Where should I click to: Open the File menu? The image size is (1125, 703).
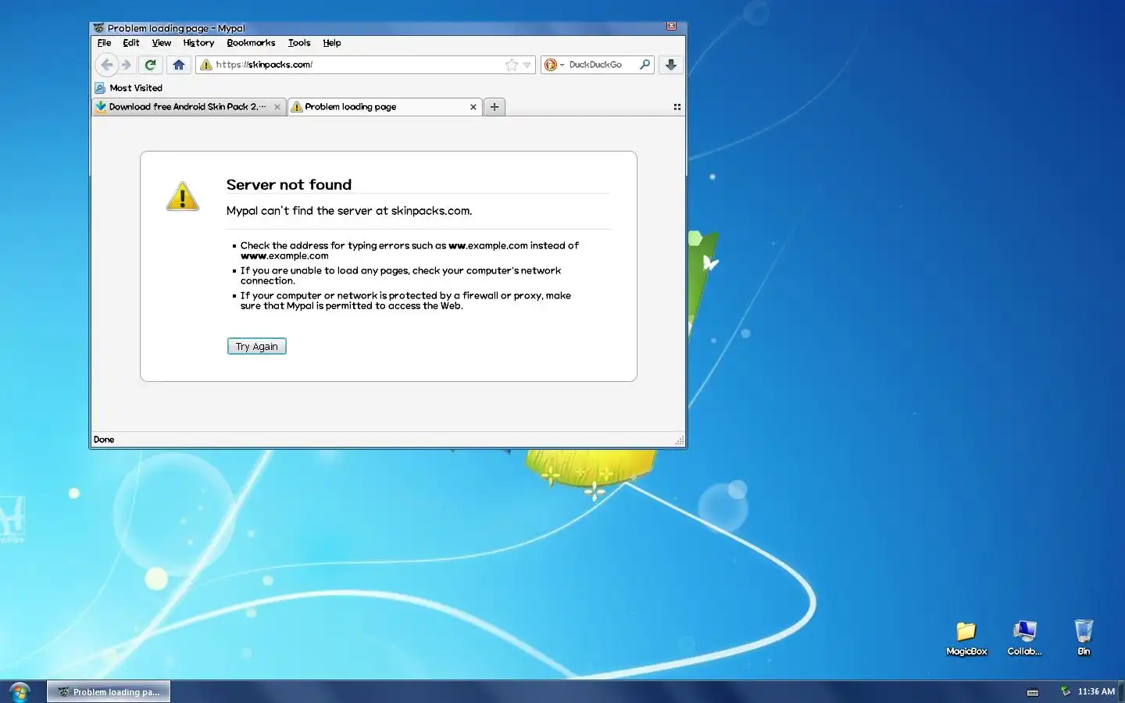pos(104,43)
